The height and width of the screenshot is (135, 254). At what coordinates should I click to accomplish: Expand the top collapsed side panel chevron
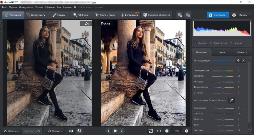(x=1, y=21)
